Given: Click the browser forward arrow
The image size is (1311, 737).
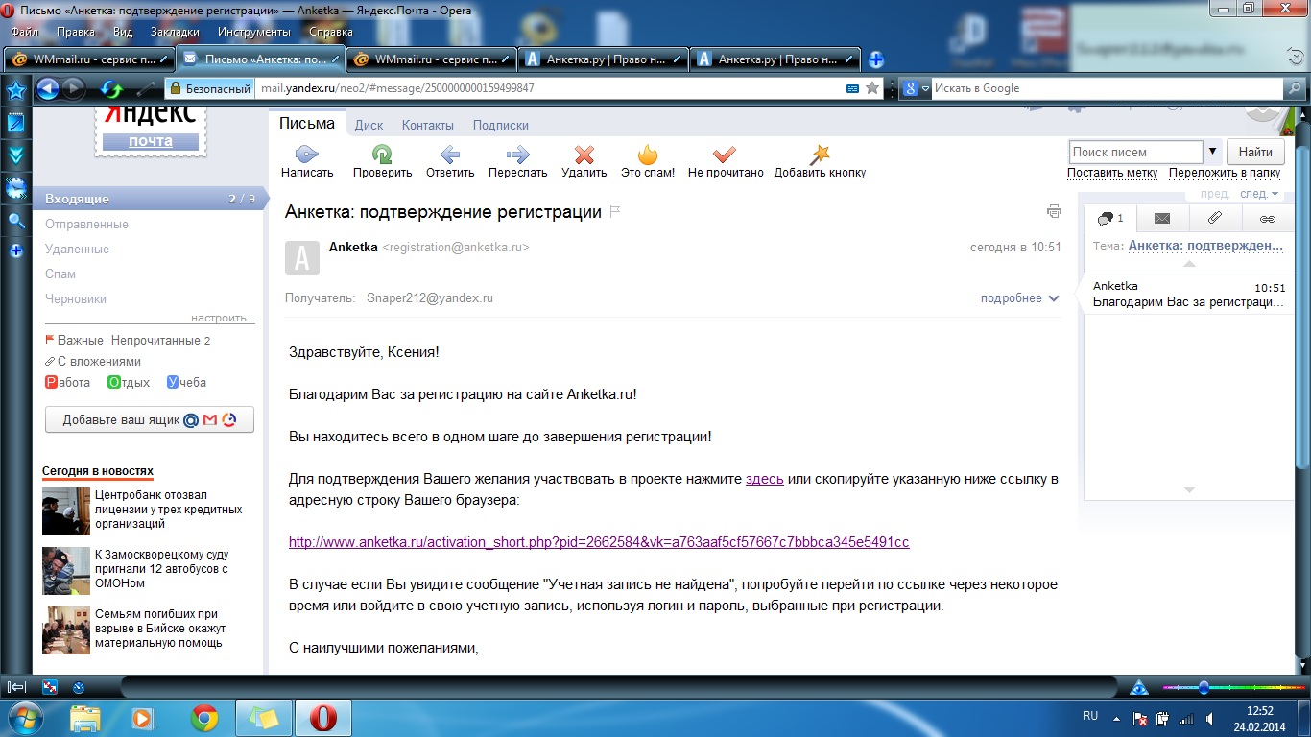Looking at the screenshot, I should 73,89.
